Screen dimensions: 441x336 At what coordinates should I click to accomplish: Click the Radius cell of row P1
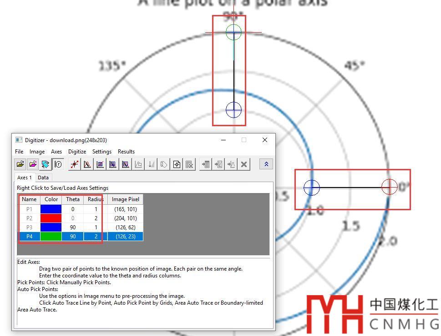(x=96, y=209)
